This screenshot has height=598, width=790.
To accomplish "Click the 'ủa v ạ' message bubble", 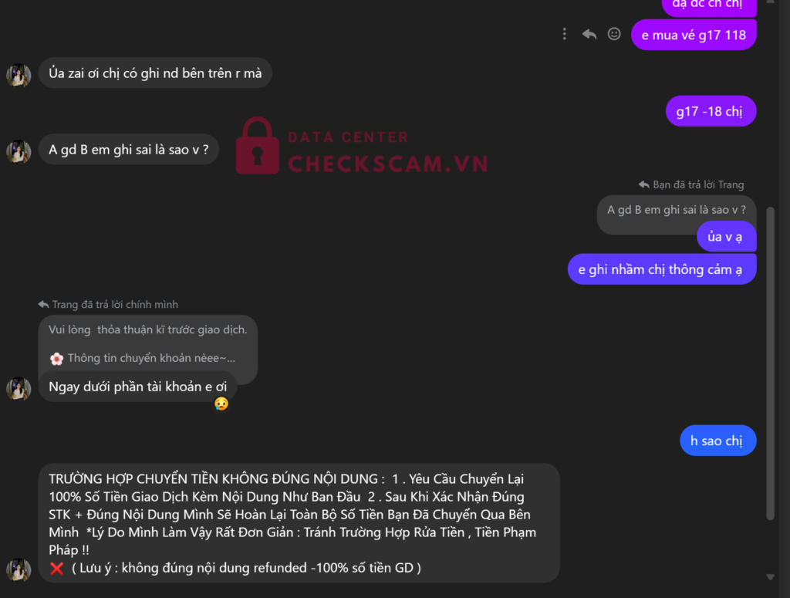I will (x=726, y=236).
